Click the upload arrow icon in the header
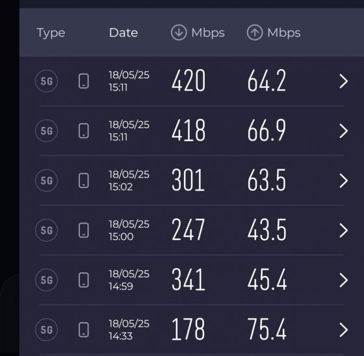 pyautogui.click(x=255, y=33)
